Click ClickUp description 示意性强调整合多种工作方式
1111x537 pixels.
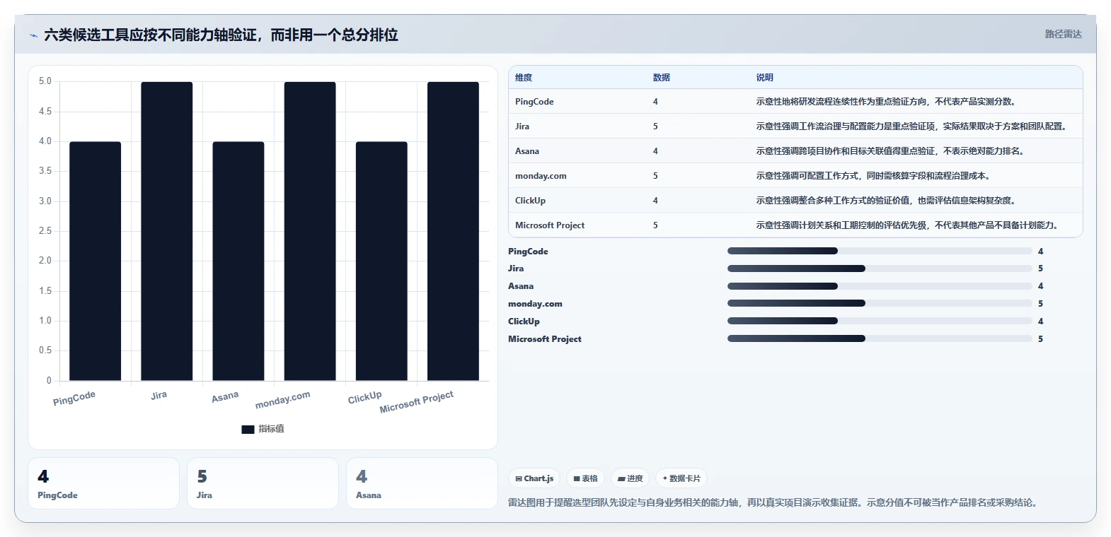tap(887, 201)
